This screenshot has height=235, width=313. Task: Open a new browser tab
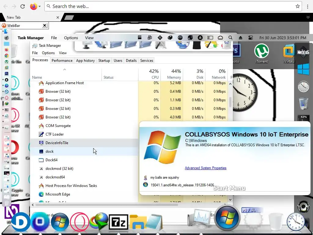click(x=69, y=17)
